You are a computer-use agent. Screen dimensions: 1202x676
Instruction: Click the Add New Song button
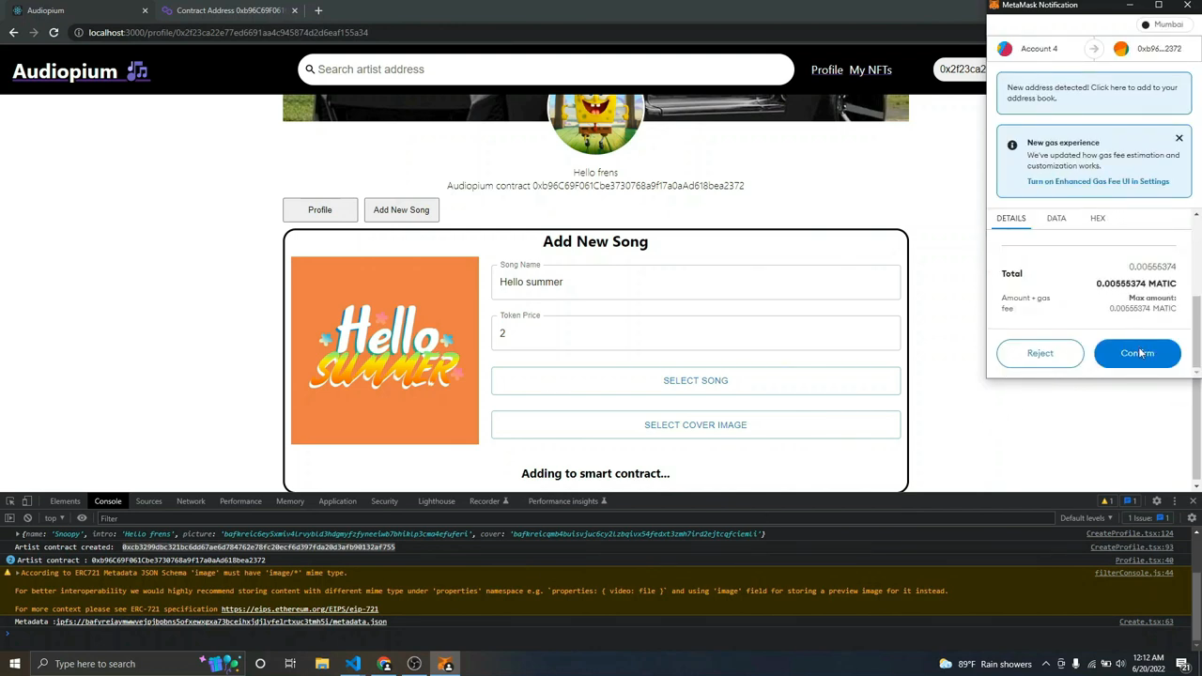coord(401,209)
